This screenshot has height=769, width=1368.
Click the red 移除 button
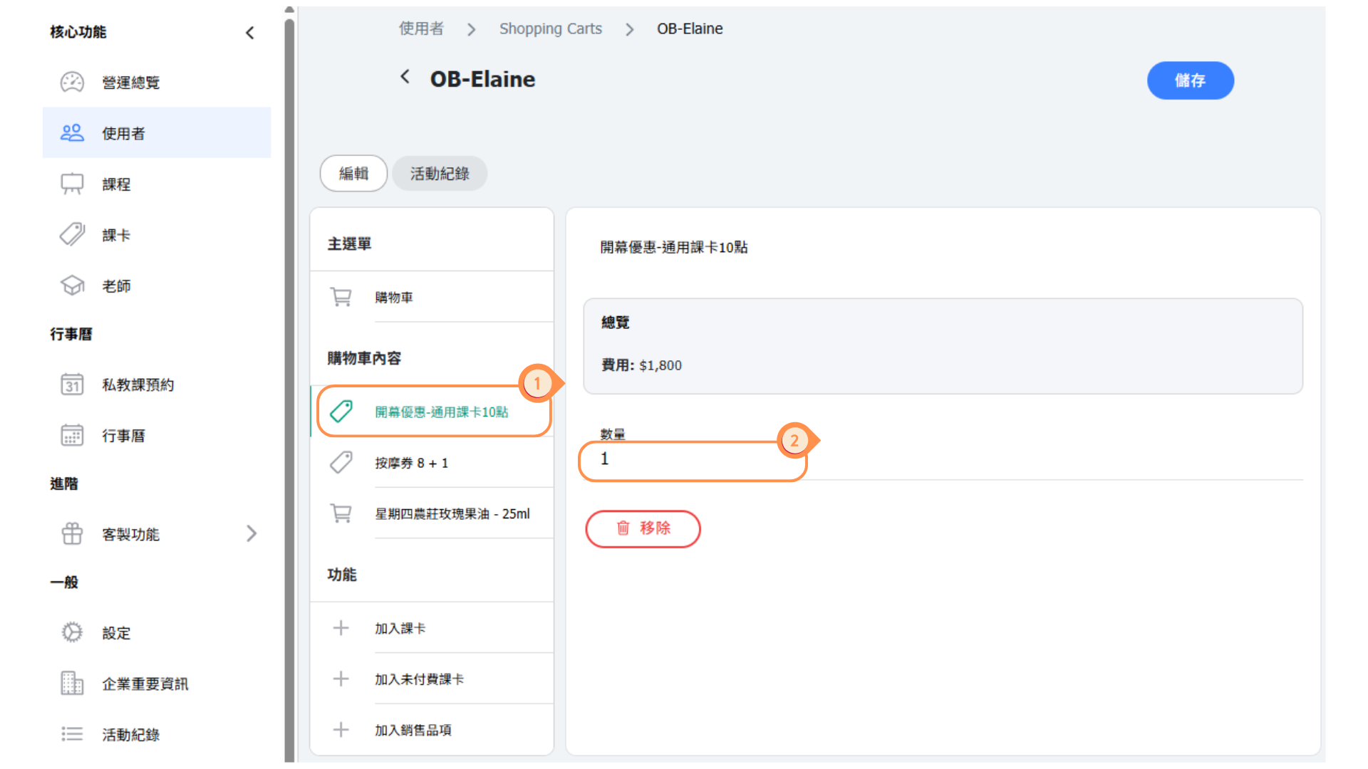(643, 528)
